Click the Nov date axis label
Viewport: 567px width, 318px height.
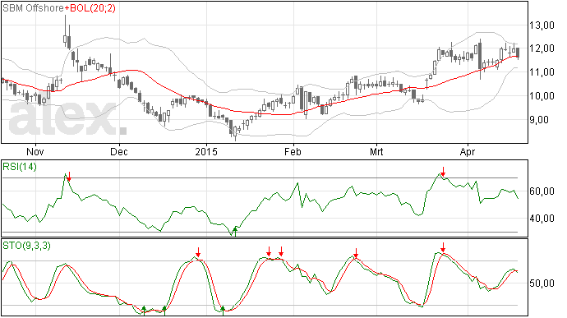click(35, 151)
